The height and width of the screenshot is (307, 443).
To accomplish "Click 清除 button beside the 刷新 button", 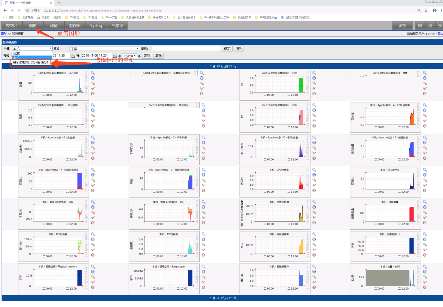I will (158, 56).
